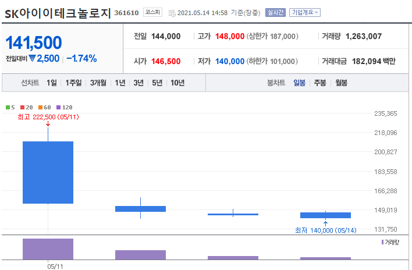
Task: Click the clock icon beside the timestamp
Action: [x=172, y=13]
